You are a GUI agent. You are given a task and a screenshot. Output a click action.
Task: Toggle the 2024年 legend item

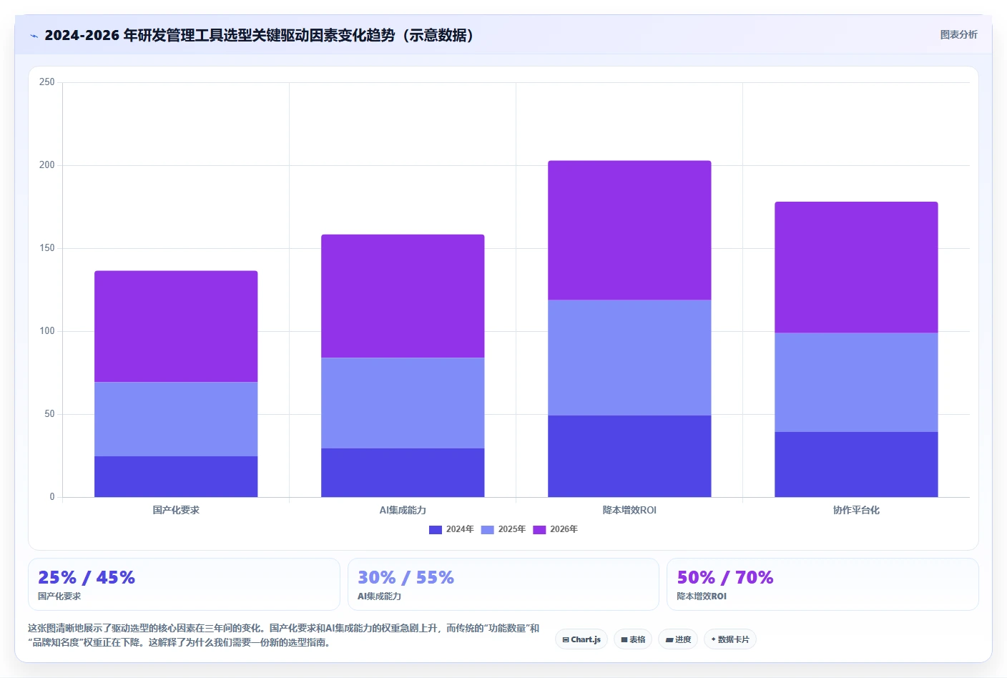point(451,529)
